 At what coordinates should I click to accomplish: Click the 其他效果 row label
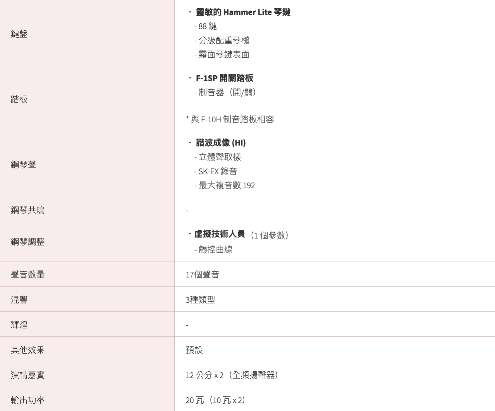[28, 350]
